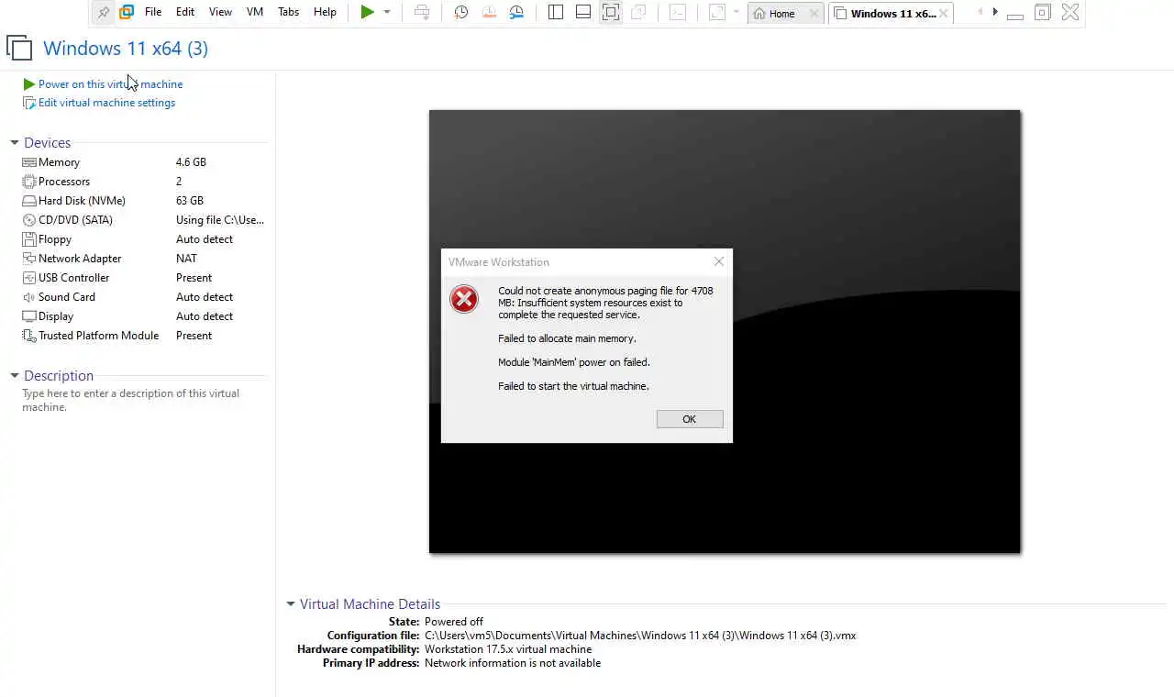Click the VM console preview thumbnail
1174x697 pixels.
(x=725, y=332)
